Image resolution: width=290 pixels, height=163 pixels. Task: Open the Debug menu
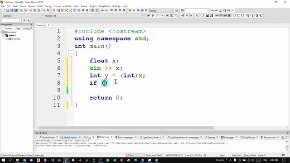point(48,6)
